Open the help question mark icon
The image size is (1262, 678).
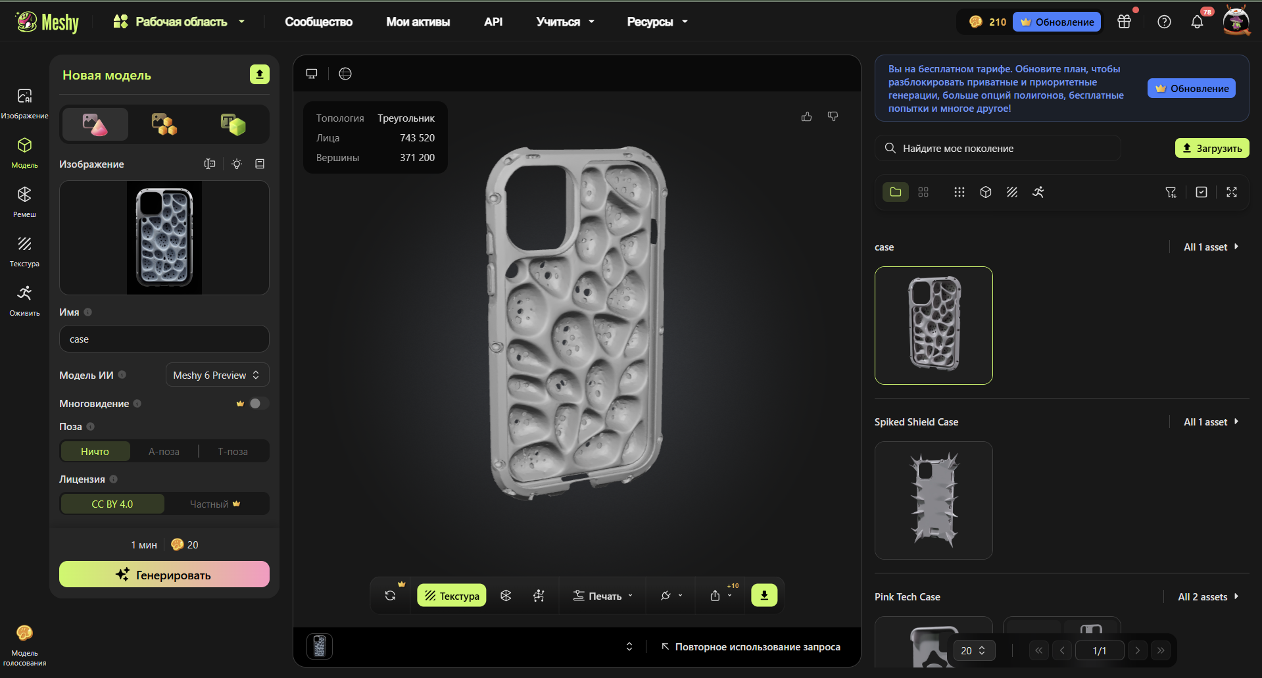pos(1164,22)
